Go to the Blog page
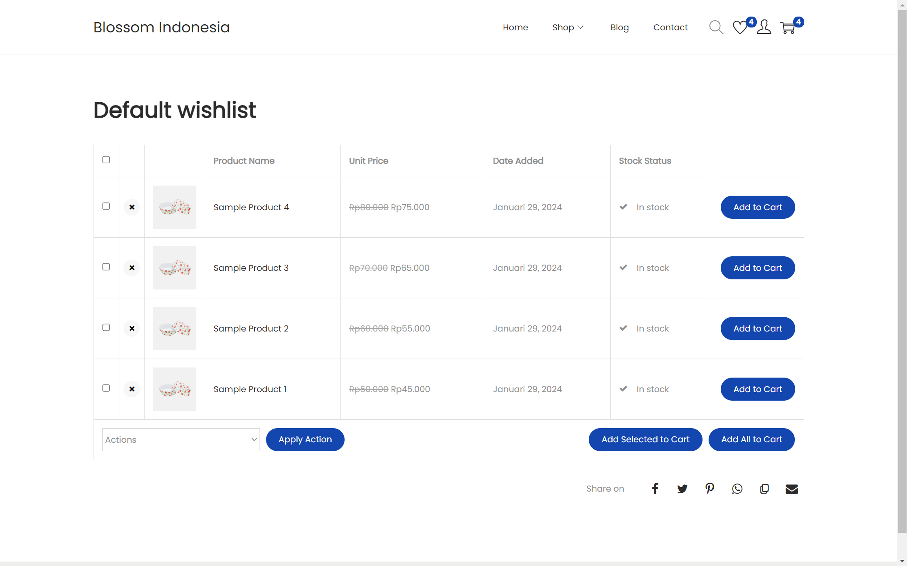 [620, 27]
